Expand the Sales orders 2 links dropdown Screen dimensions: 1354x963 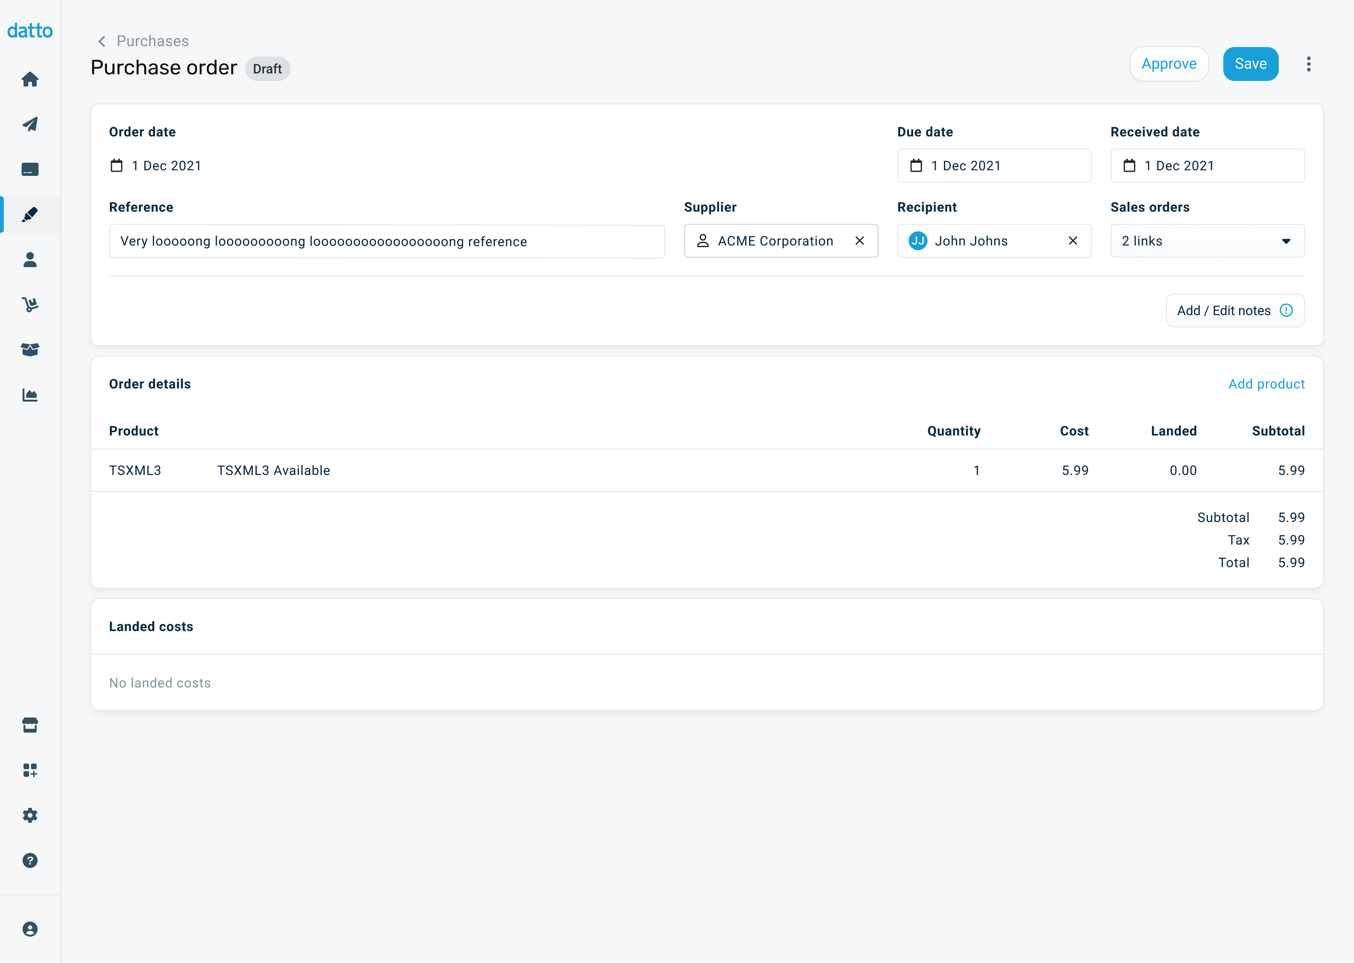point(1207,240)
